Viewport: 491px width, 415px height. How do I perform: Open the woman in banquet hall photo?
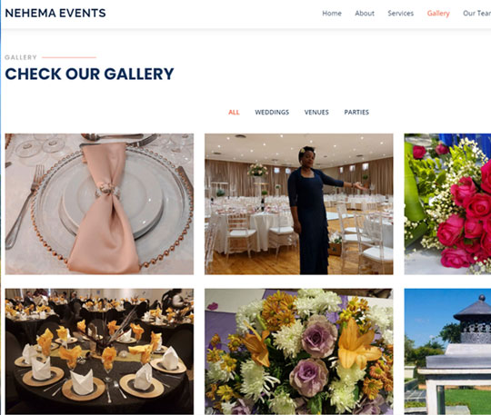[x=299, y=204]
